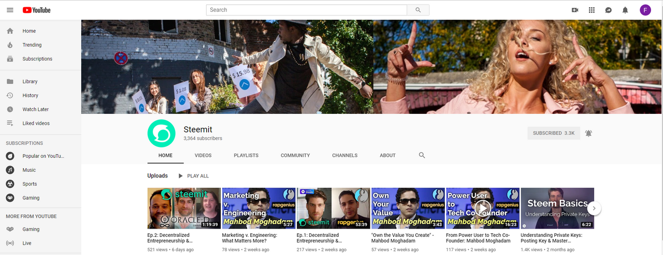
Task: Click the Library folder icon
Action: tap(10, 81)
